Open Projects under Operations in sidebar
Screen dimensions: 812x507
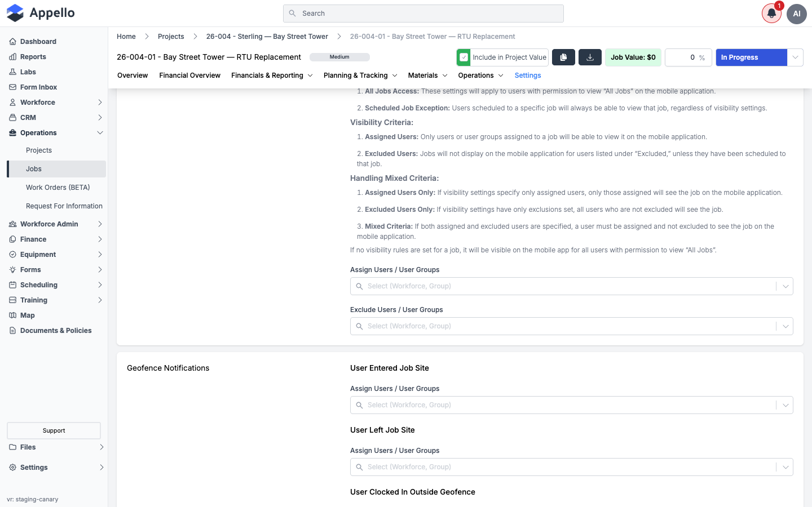click(39, 150)
